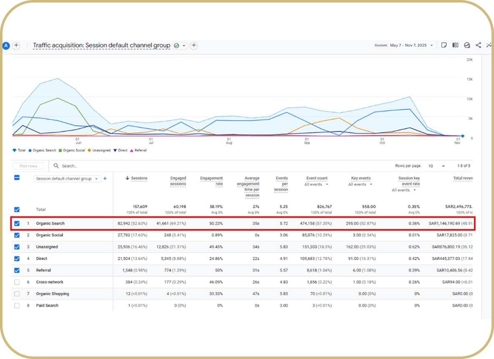Image resolution: width=494 pixels, height=359 pixels.
Task: Uncheck the Organic Search row checkbox
Action: 17,223
